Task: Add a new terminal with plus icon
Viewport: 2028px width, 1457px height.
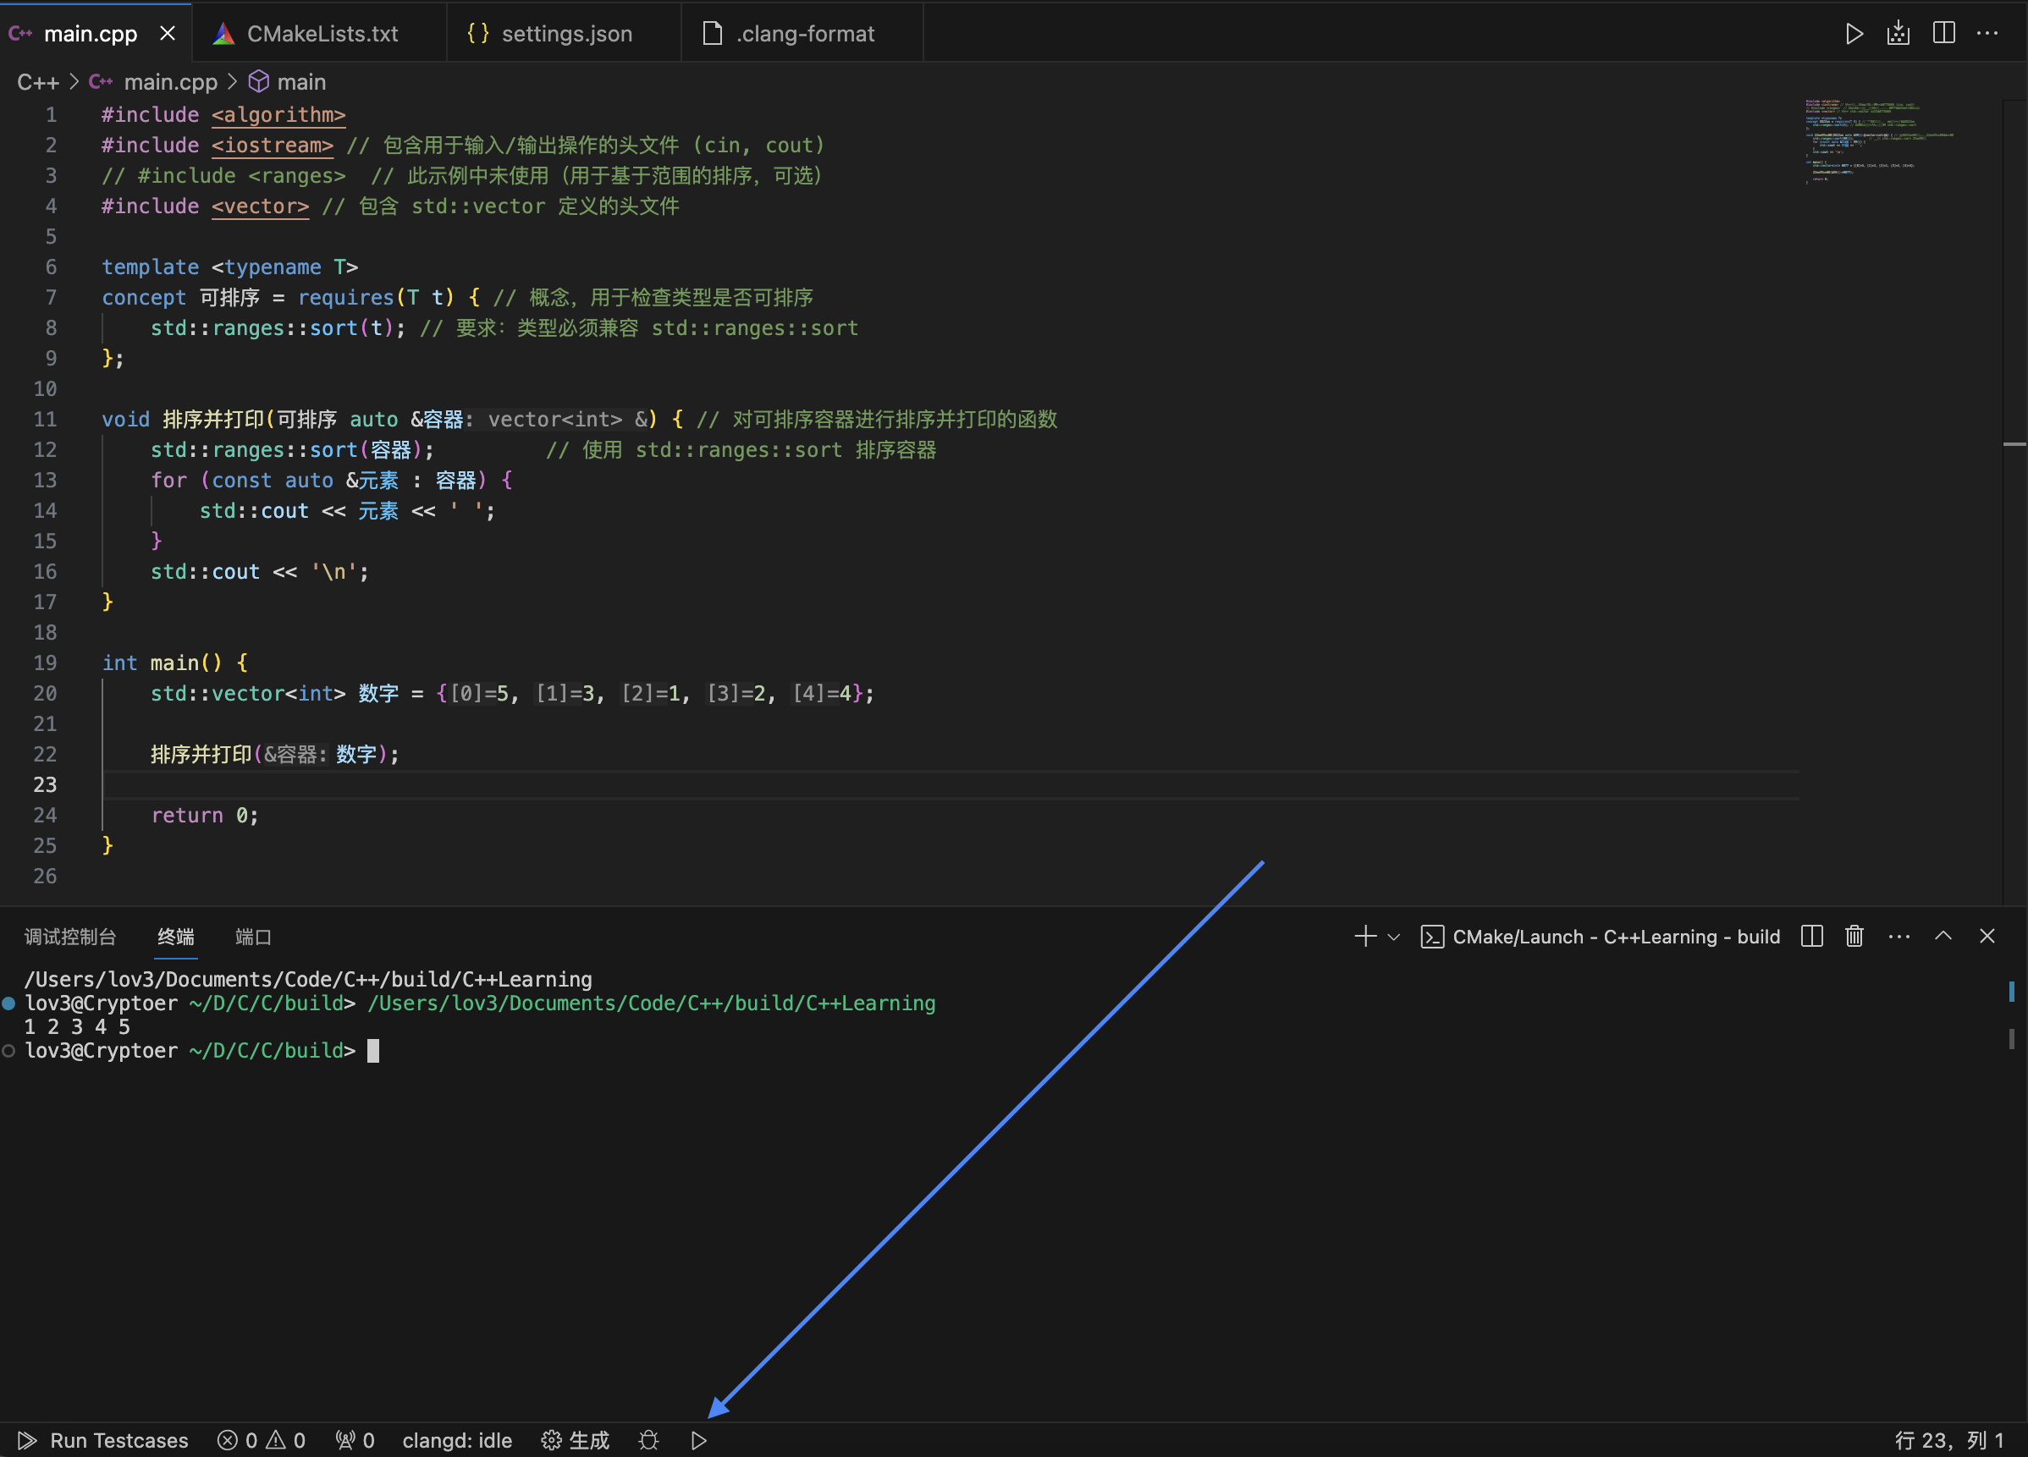Action: click(1364, 936)
